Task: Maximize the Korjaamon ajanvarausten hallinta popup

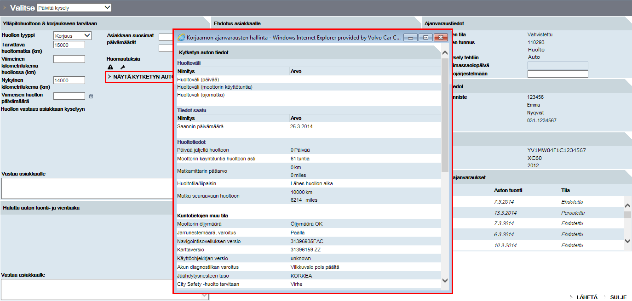Action: (x=425, y=37)
